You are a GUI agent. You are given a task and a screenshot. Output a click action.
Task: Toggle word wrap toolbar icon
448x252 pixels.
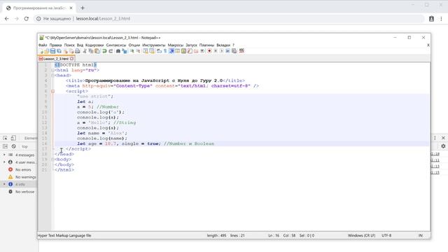pos(159,51)
